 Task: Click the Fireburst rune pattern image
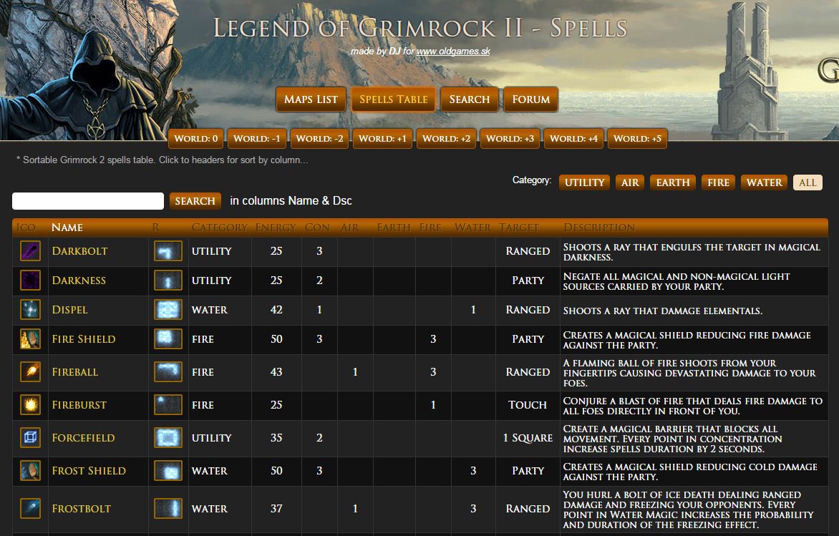tap(168, 405)
